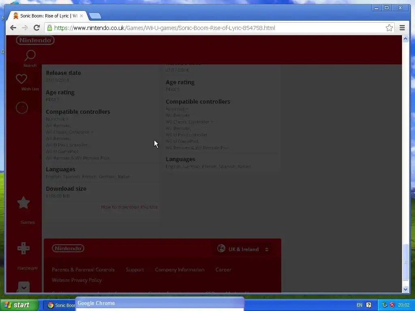This screenshot has height=311, width=415.
Task: Click the 20:02 taskbar clock
Action: tap(404, 305)
